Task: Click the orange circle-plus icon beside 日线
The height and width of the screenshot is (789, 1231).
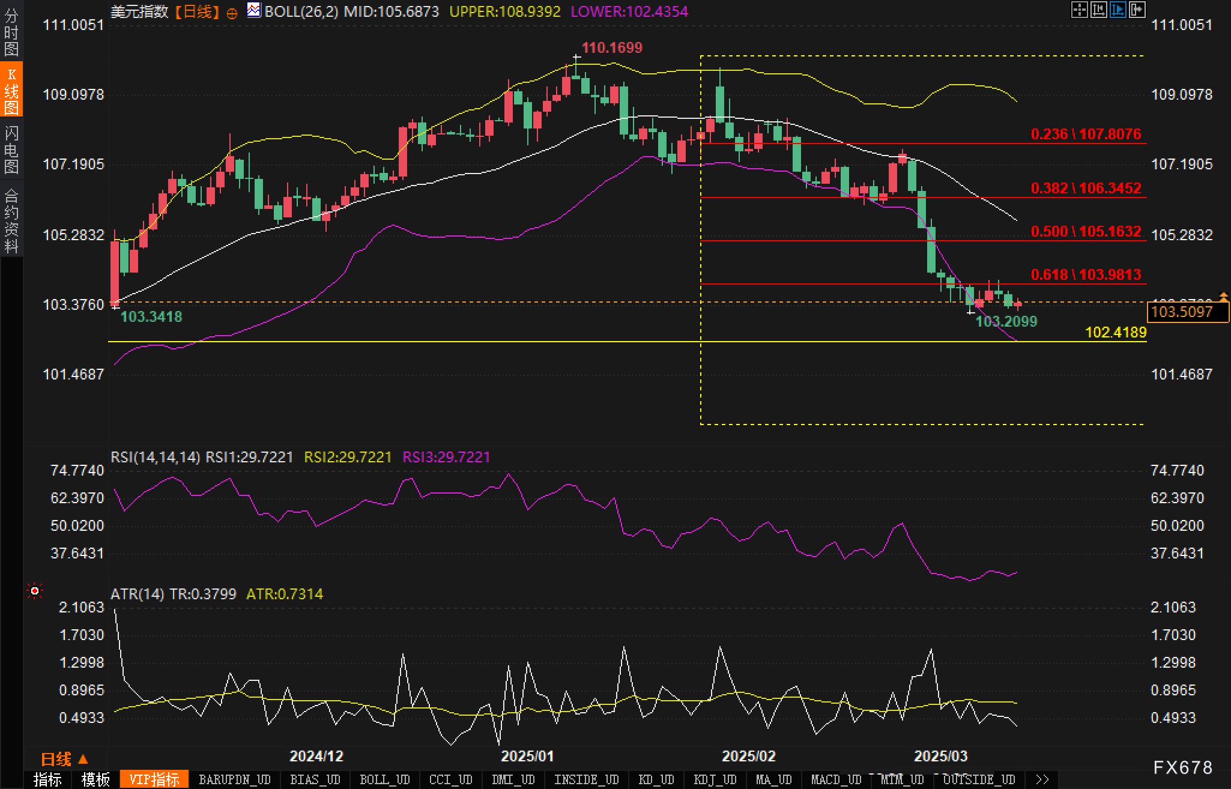Action: click(x=232, y=13)
